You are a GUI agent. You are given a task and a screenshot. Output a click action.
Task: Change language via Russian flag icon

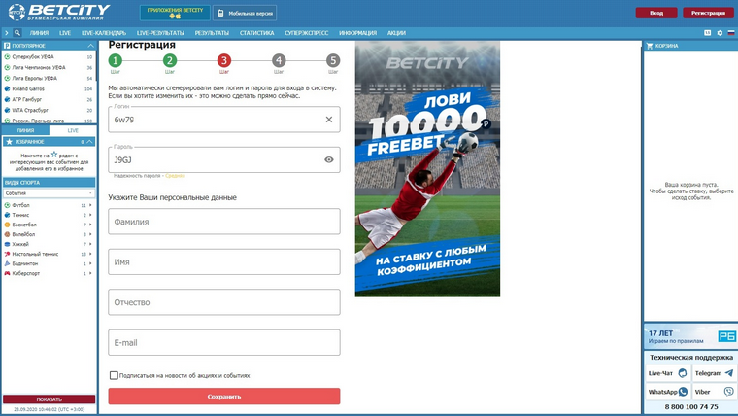tap(731, 33)
